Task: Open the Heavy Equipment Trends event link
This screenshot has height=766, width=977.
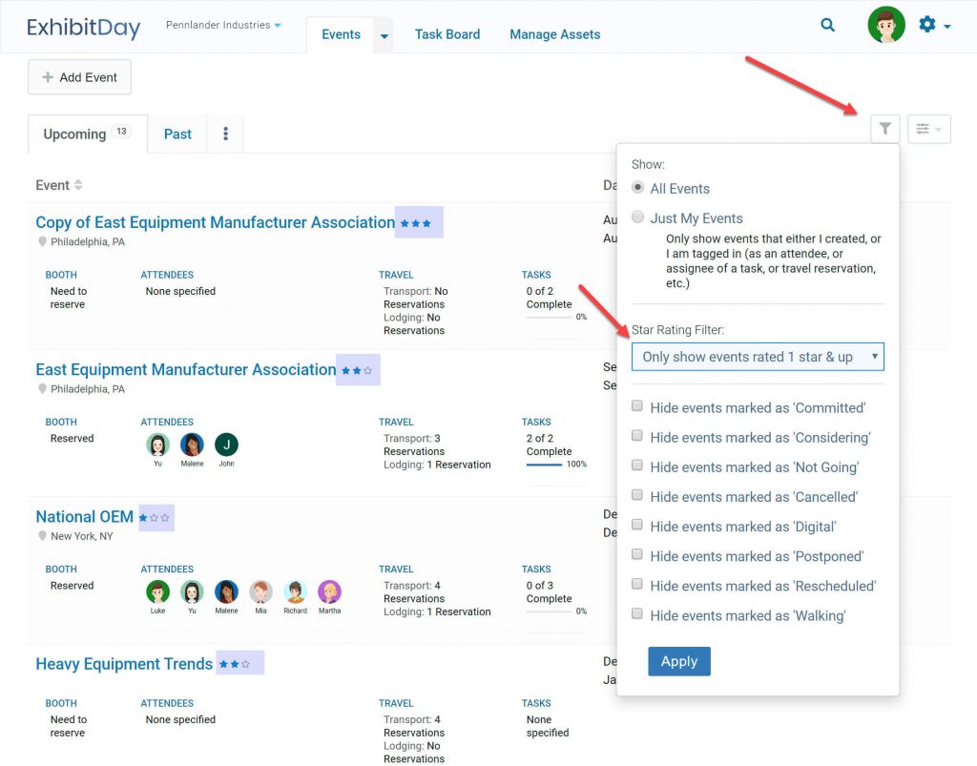Action: click(x=123, y=664)
